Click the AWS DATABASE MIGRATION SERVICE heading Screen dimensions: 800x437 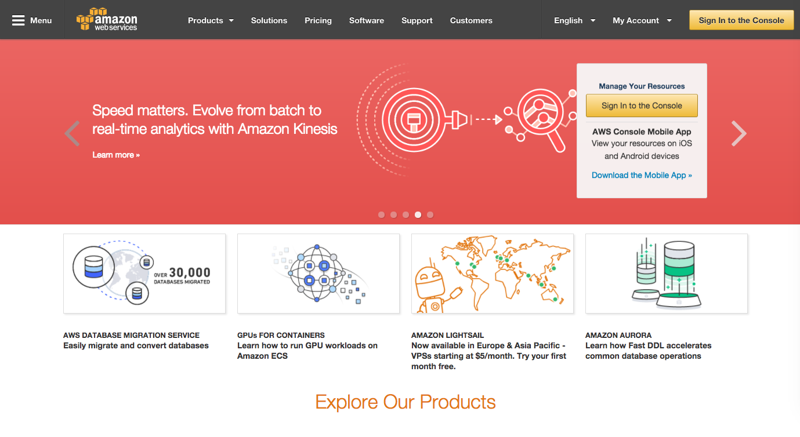coord(131,335)
